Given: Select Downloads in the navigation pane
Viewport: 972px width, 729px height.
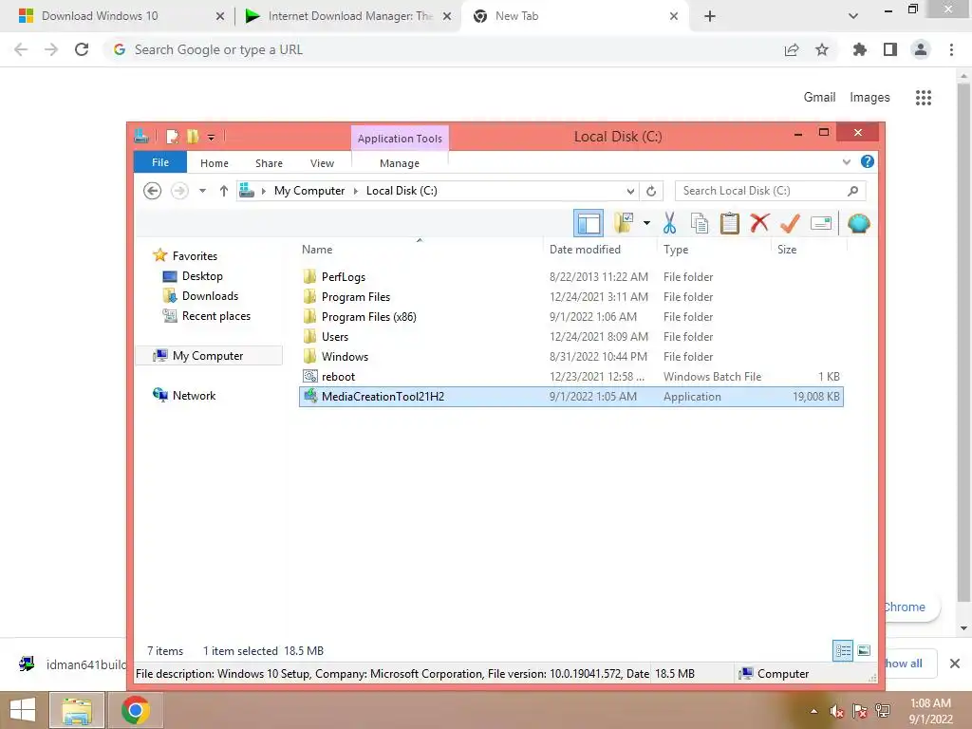Looking at the screenshot, I should click(x=210, y=296).
